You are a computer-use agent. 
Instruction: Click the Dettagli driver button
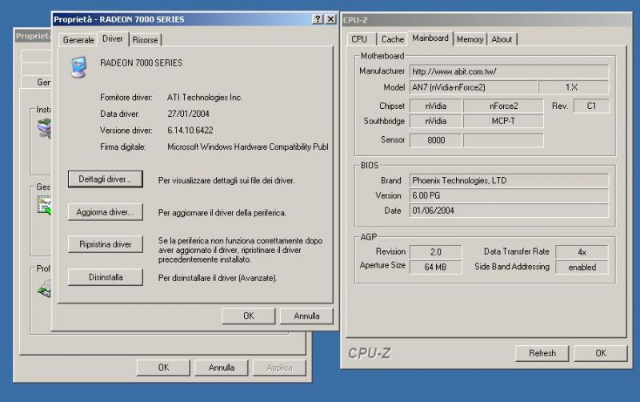click(106, 179)
